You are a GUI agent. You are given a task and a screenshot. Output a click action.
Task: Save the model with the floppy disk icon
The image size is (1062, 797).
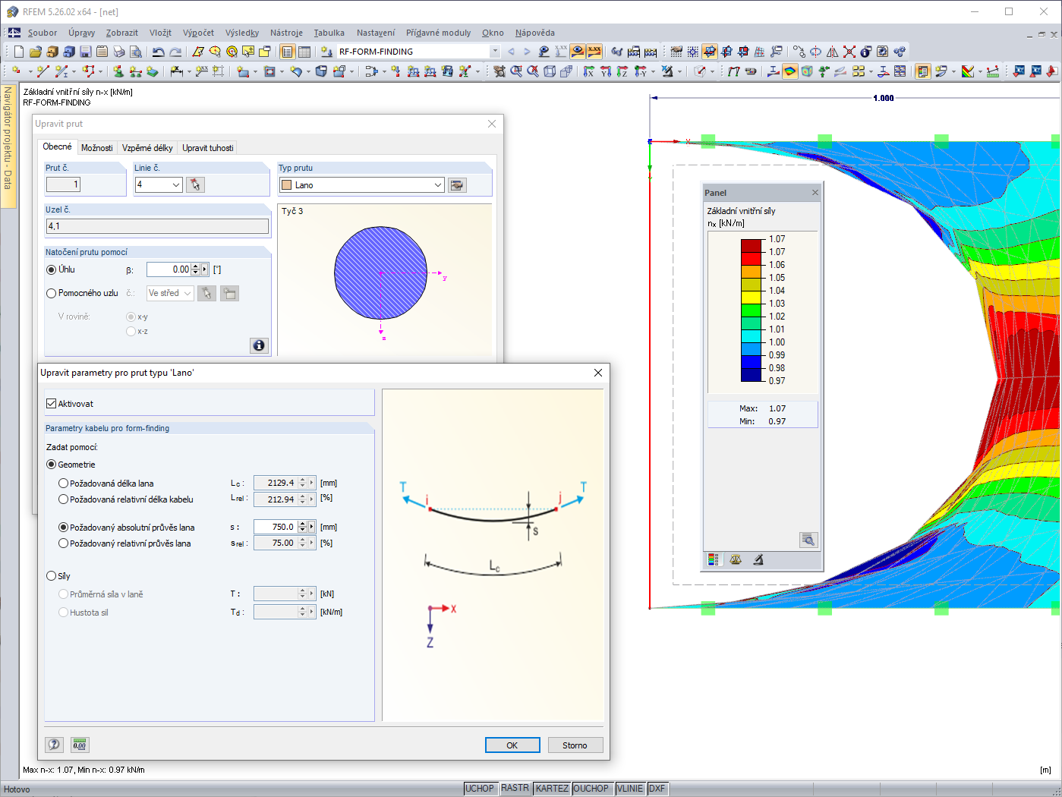pyautogui.click(x=86, y=52)
